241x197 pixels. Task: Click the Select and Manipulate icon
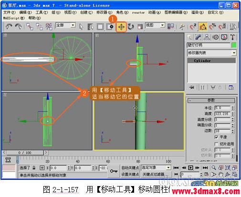point(182,27)
